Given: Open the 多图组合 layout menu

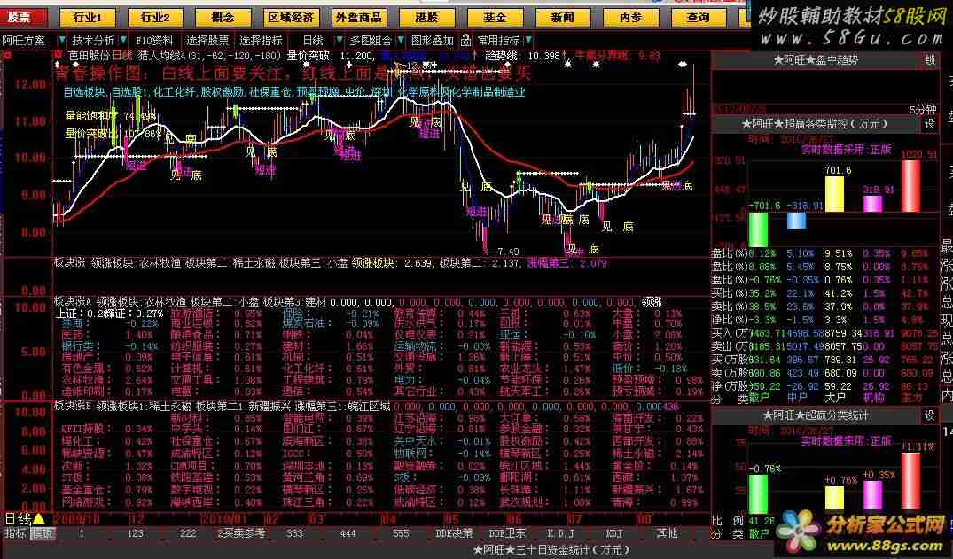Looking at the screenshot, I should tap(371, 41).
